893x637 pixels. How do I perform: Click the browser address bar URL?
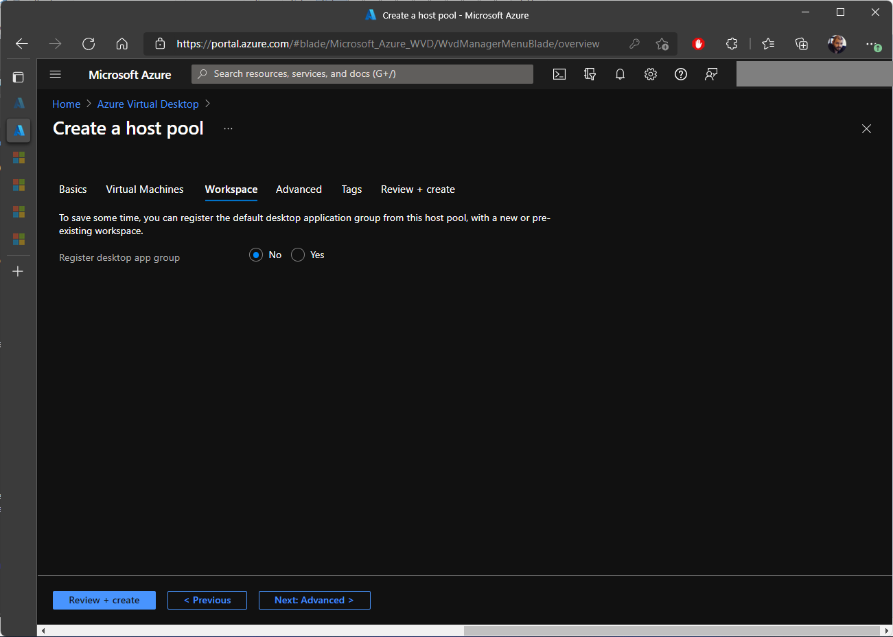(388, 44)
